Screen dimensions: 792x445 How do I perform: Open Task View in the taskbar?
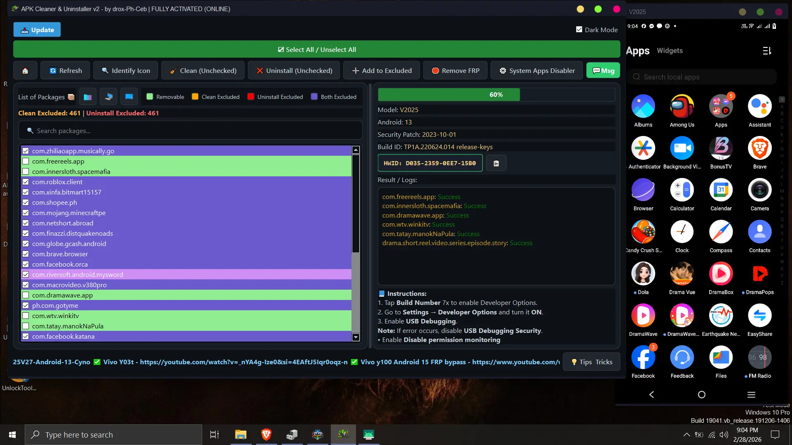(x=214, y=435)
